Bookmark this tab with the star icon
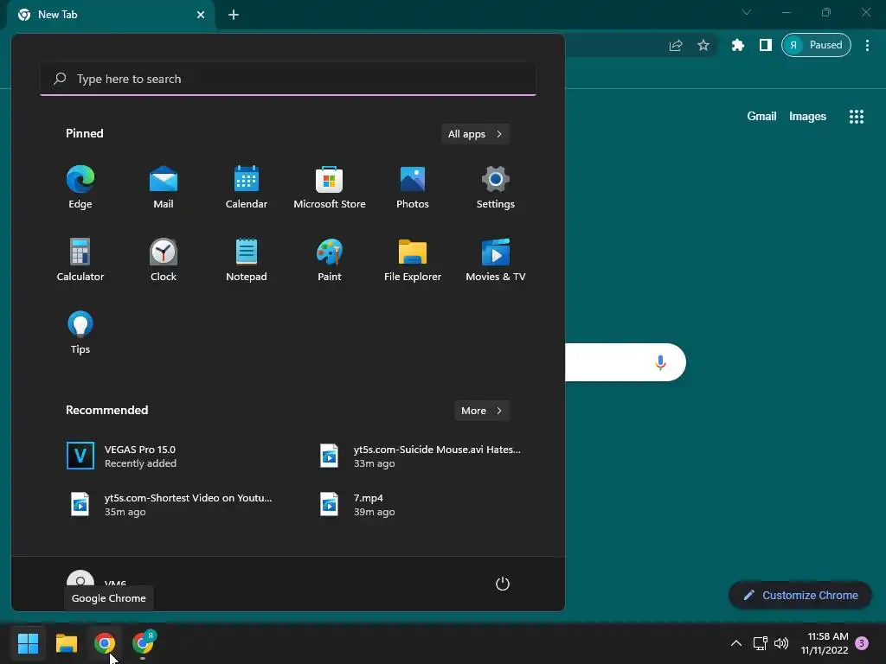Viewport: 886px width, 664px height. click(703, 45)
